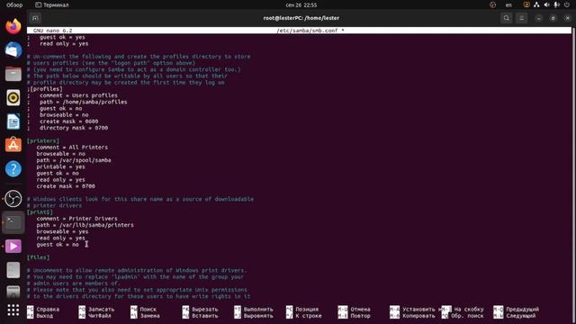
Task: Place cursor on the [print$] section header
Action: point(40,212)
